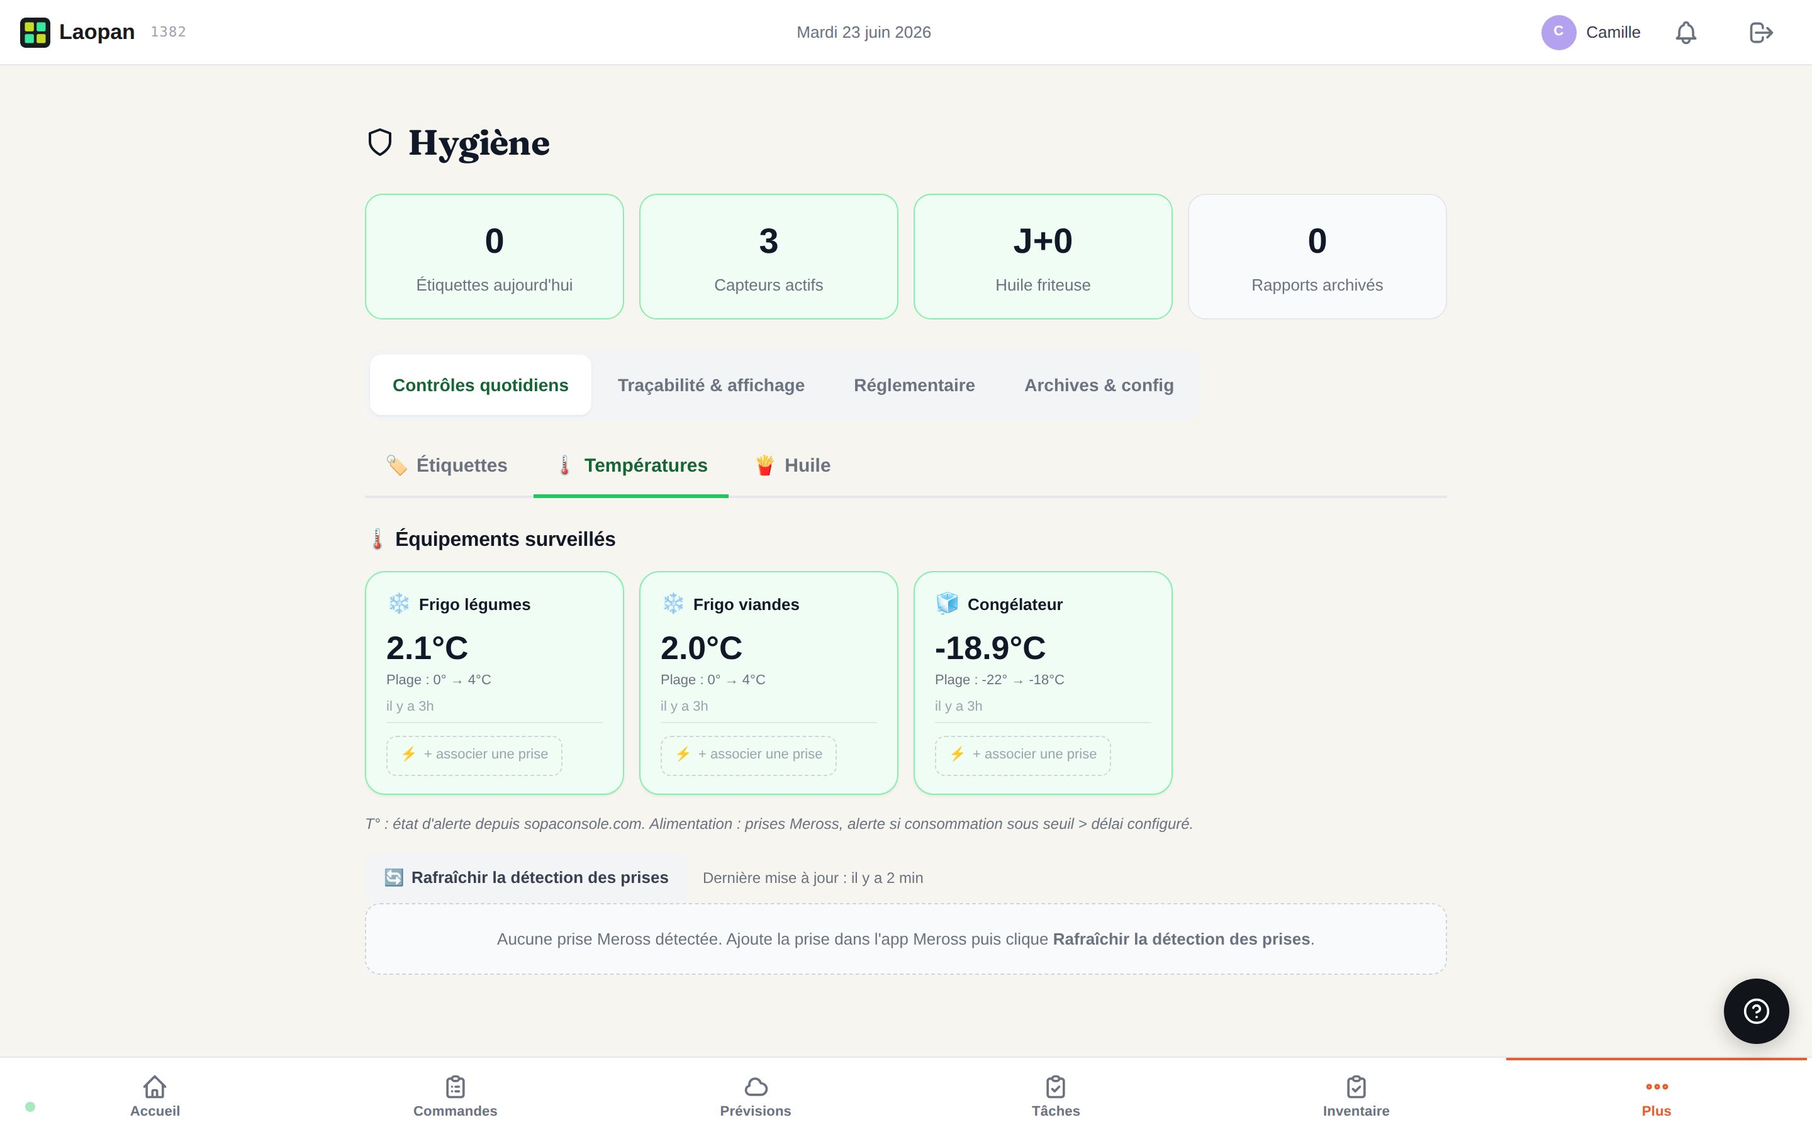Open the help question-mark button
1812x1132 pixels.
coord(1756,1011)
